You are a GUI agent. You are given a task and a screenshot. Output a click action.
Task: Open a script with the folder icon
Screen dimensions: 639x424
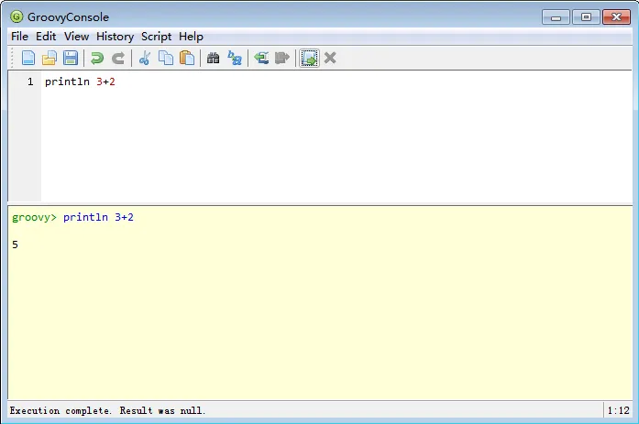point(50,59)
